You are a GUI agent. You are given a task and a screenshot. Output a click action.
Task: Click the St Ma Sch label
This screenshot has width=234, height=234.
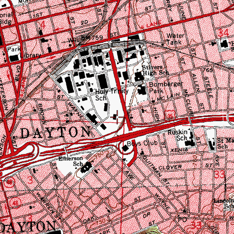point(225,144)
